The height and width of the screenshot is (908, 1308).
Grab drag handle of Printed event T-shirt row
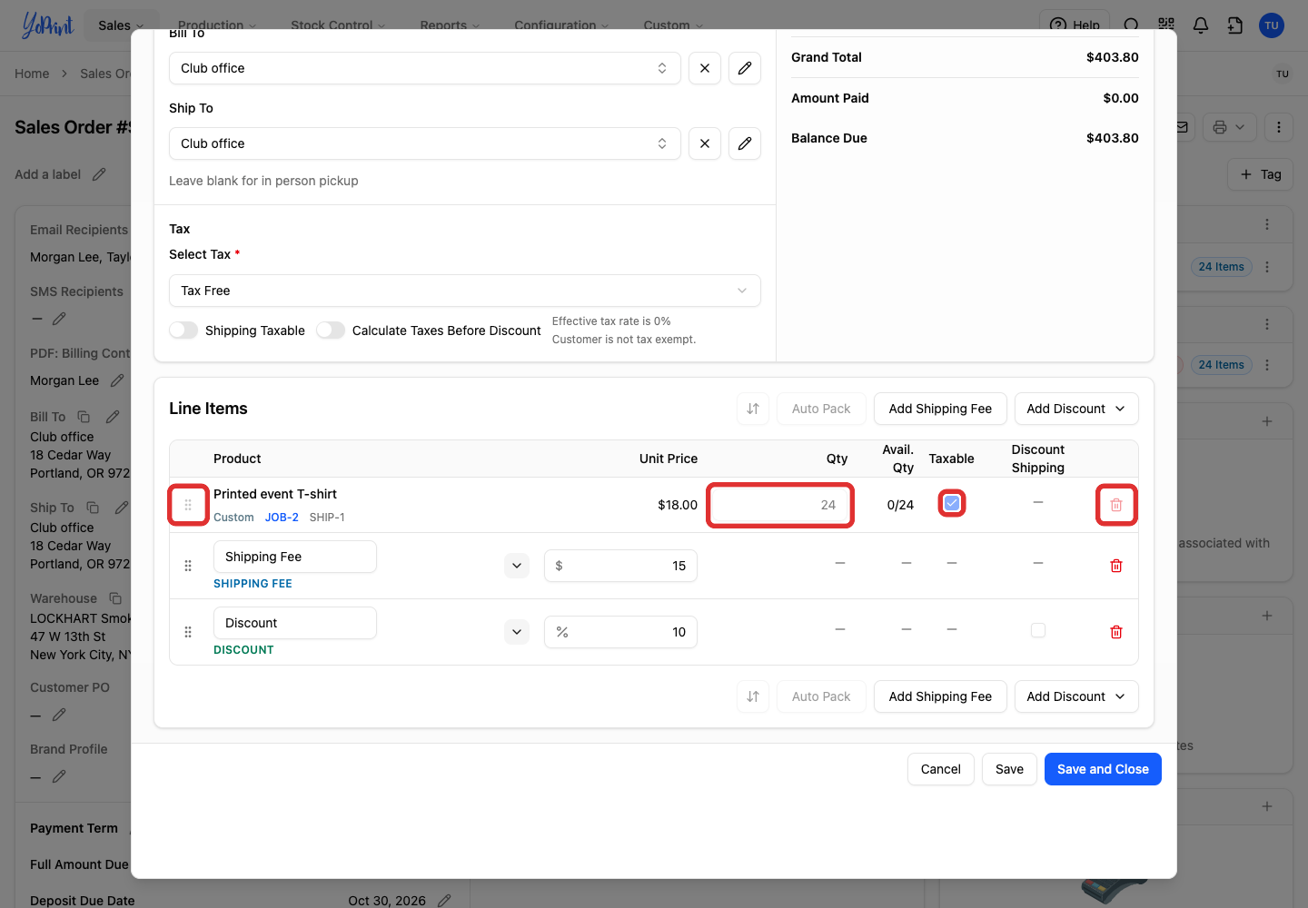click(x=188, y=505)
